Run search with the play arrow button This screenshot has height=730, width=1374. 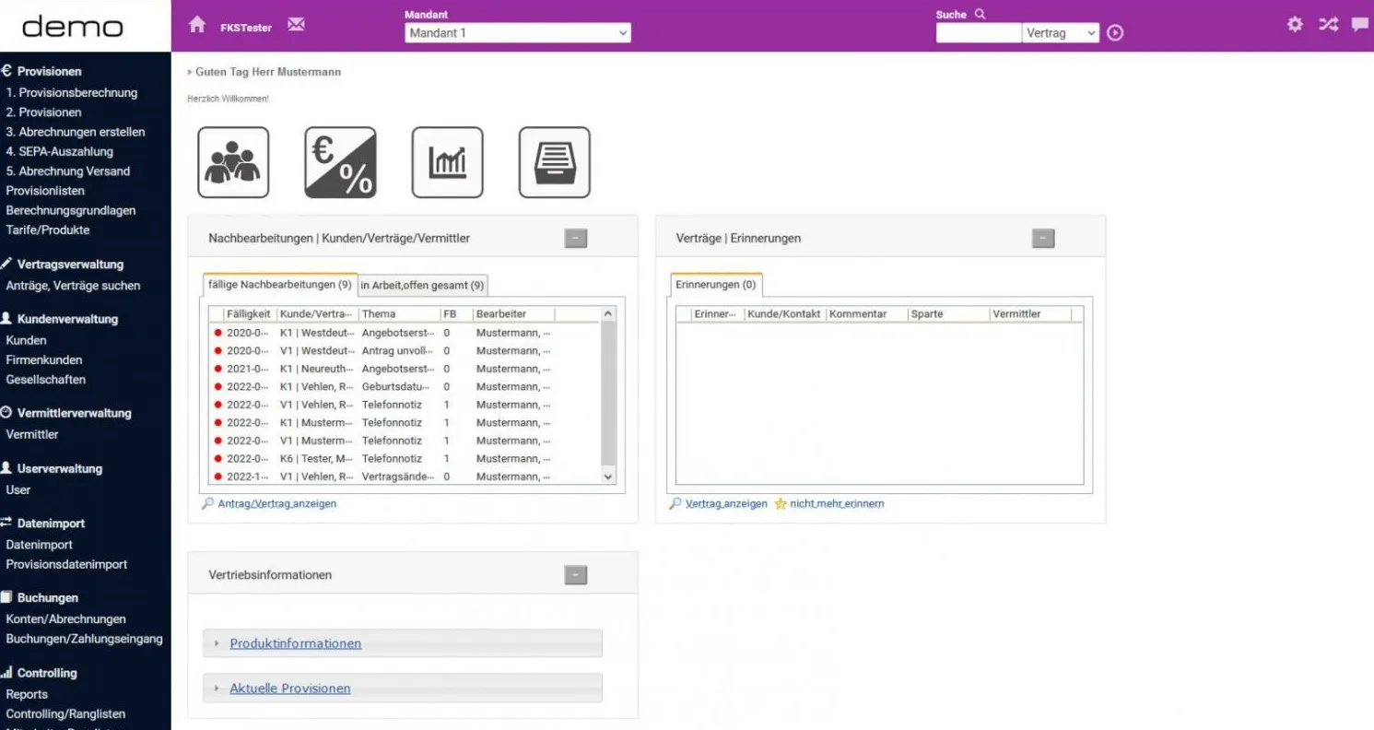pos(1115,33)
